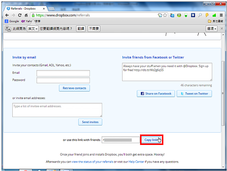Click the scrollbar up arrow

coord(223,35)
